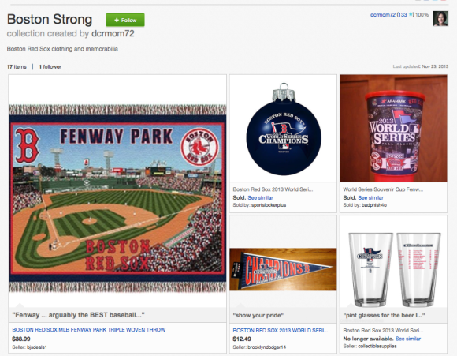The image size is (457, 356).
Task: Open dcrmom72 username link at top right
Action: [383, 14]
